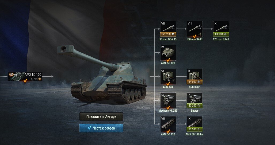275x145 pixels.
Task: Click the Показать в Ангаре button
Action: (101, 117)
